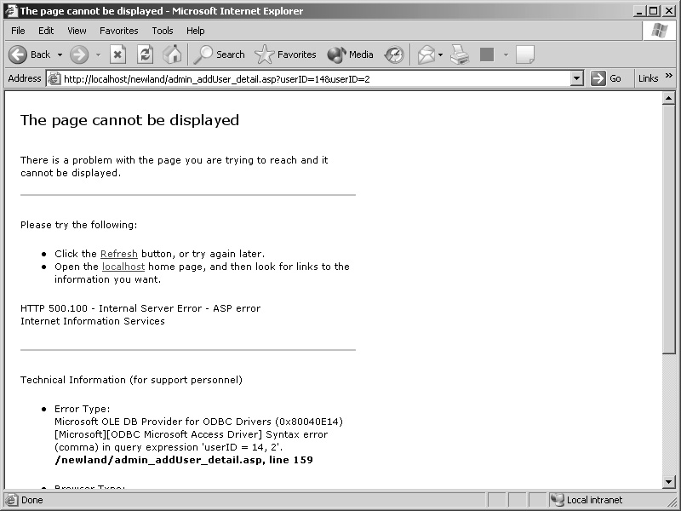Open the Edit button dropdown arrow
Screen dimensions: 681x511
pos(506,55)
